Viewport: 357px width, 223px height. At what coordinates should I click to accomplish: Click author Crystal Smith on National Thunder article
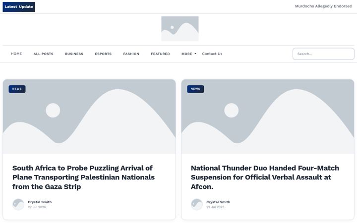coord(218,202)
